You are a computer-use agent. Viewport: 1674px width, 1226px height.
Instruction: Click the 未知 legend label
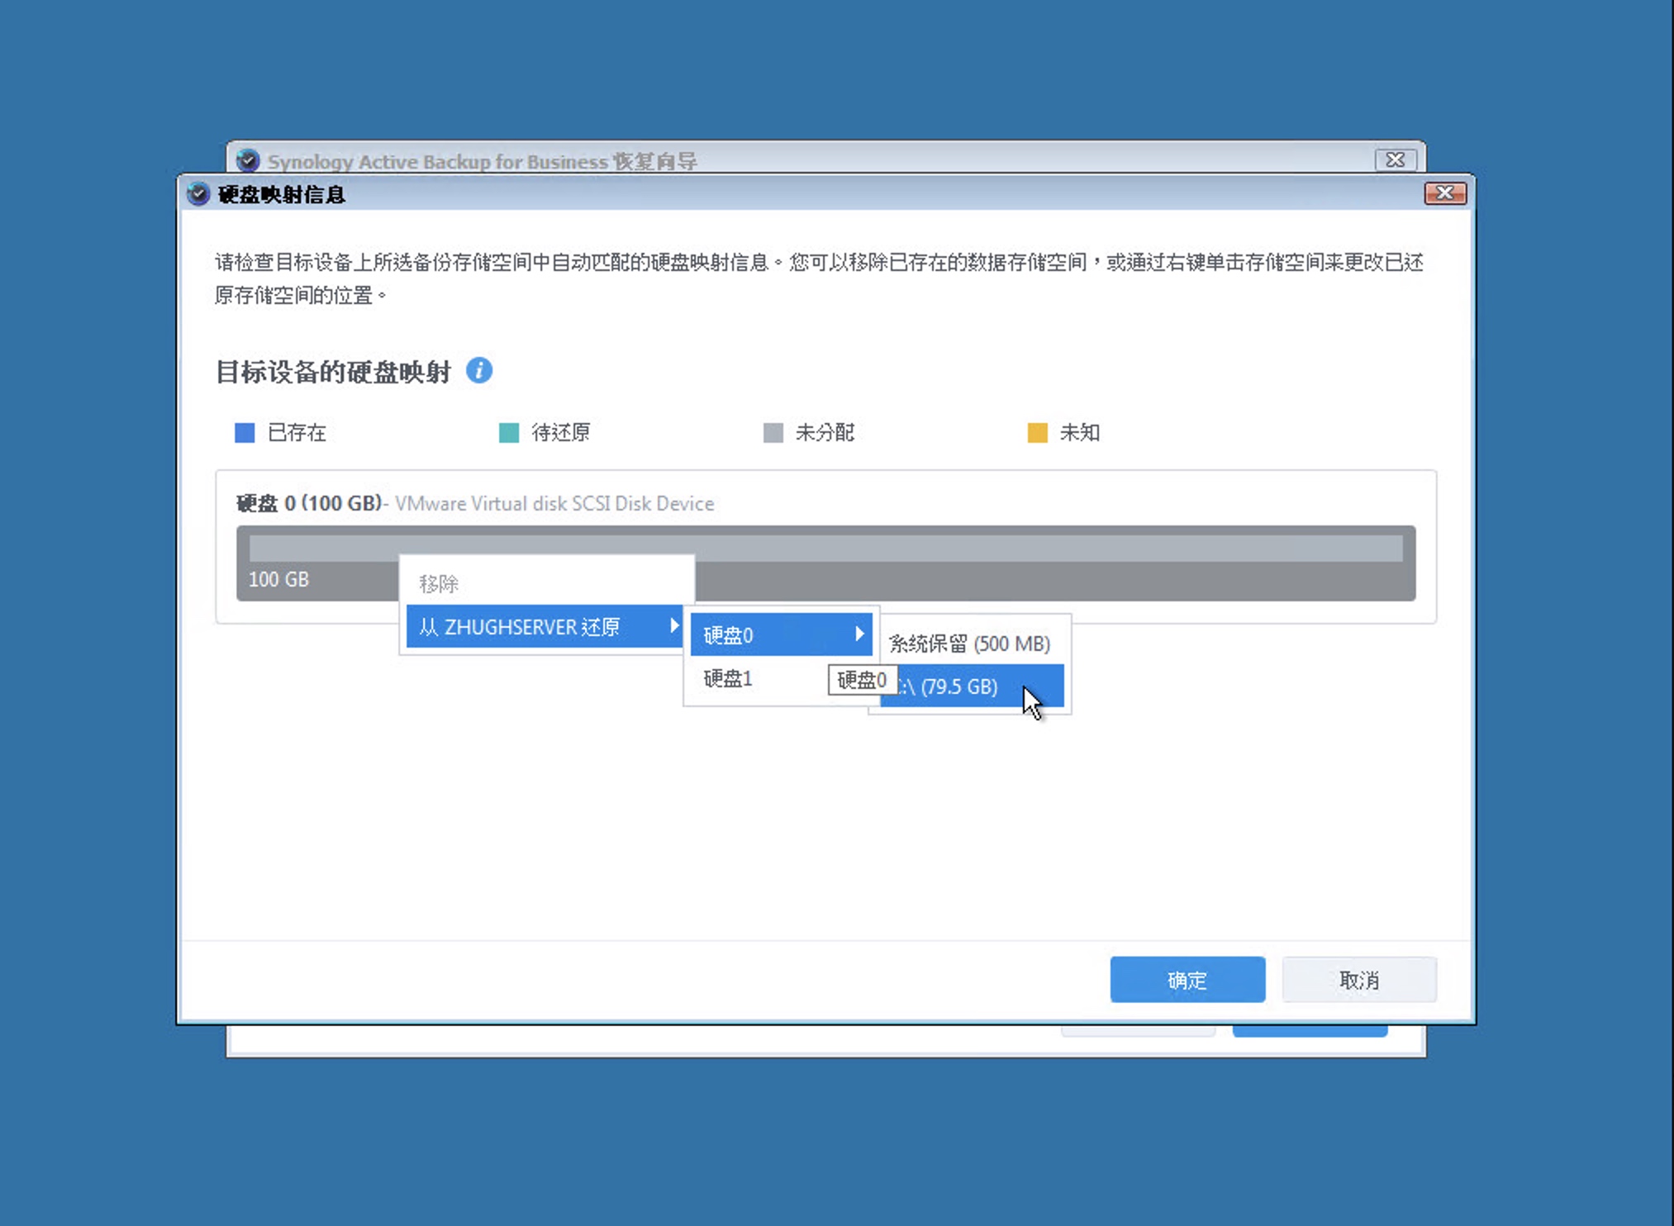[1080, 433]
